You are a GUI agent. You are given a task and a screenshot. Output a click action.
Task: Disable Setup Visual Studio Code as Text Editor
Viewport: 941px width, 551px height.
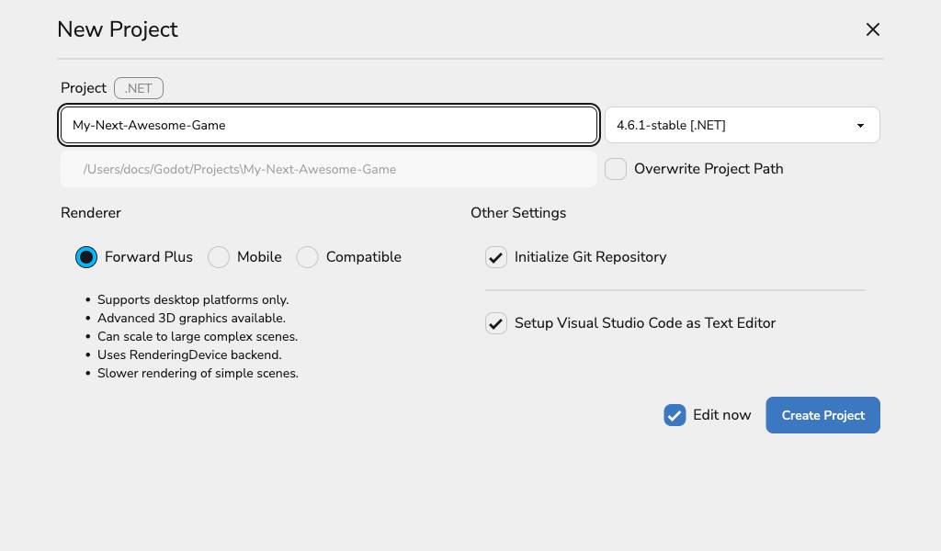click(x=496, y=323)
